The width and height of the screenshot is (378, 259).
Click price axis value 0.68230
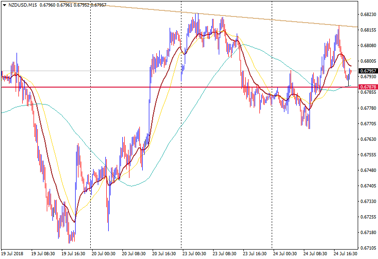click(368, 15)
